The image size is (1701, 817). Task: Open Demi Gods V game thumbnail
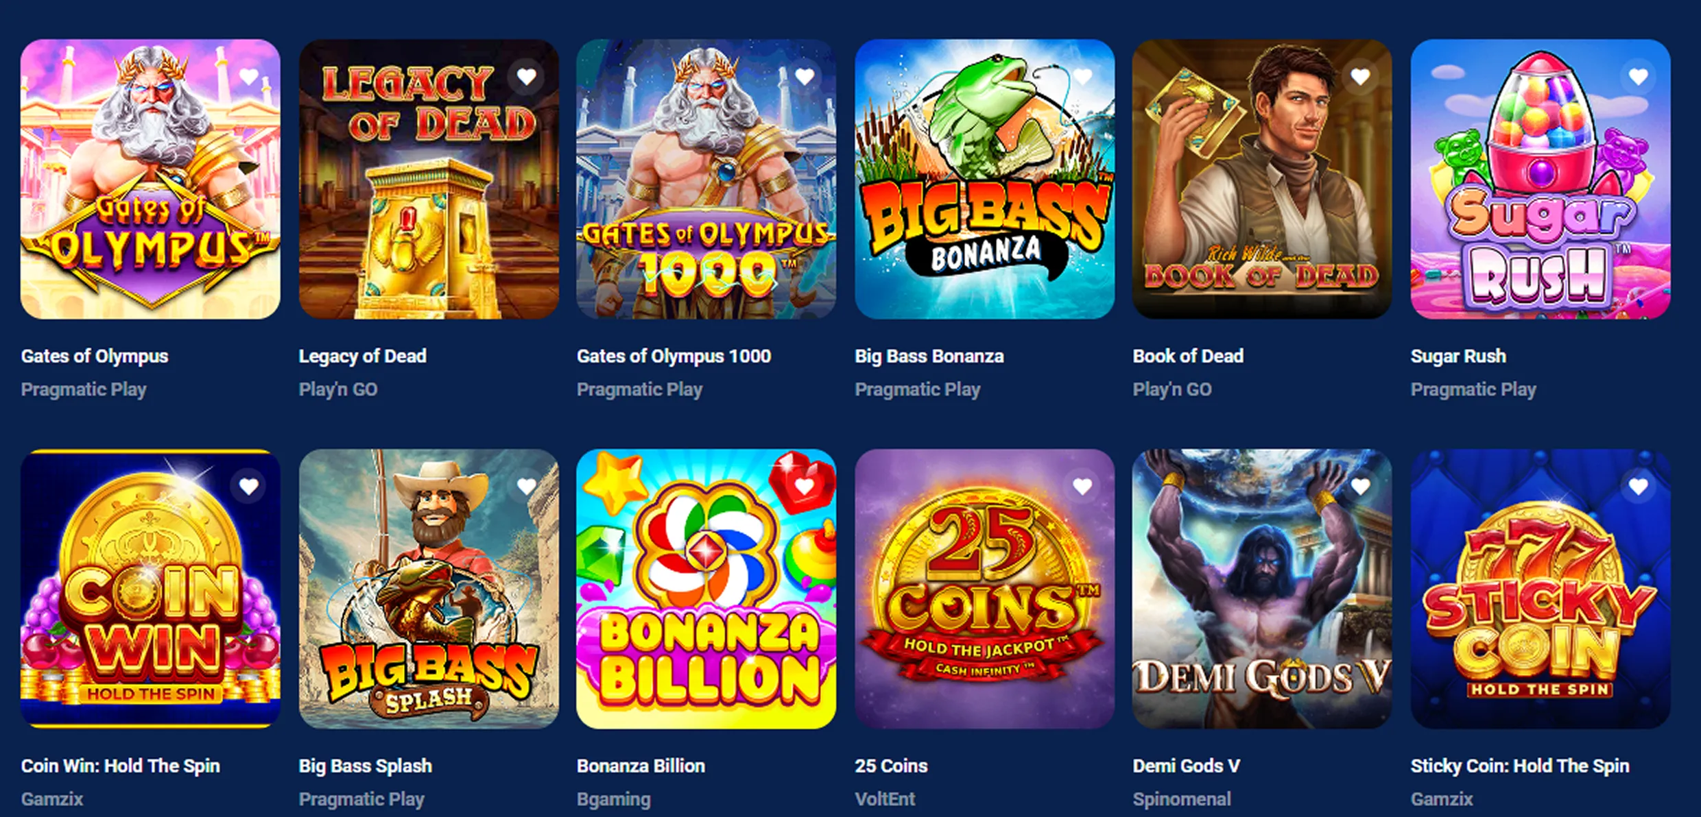tap(1262, 589)
